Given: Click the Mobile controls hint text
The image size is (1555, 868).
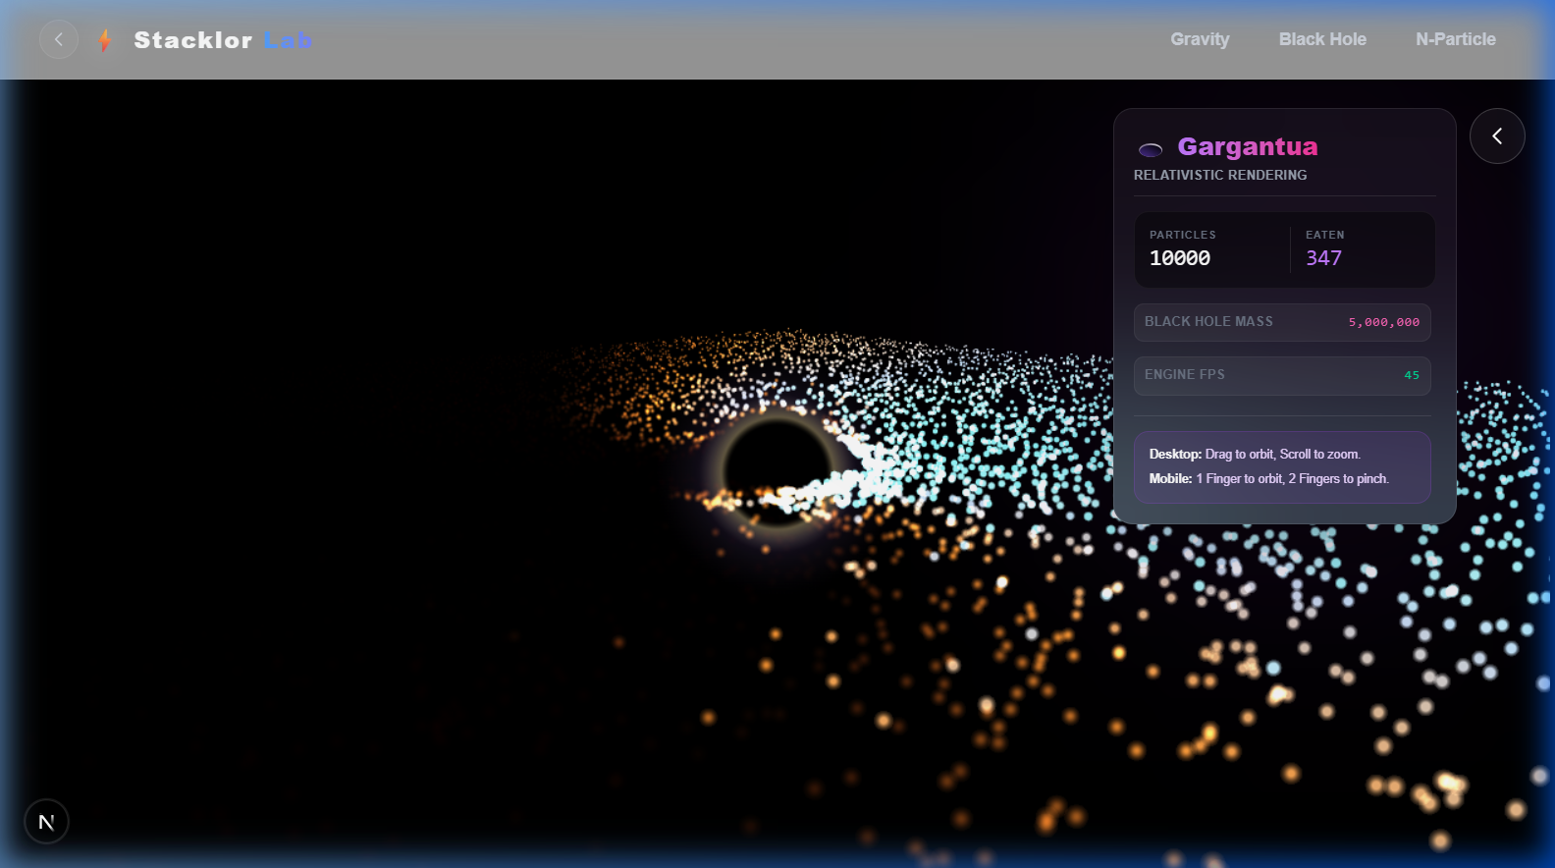Looking at the screenshot, I should 1269,479.
